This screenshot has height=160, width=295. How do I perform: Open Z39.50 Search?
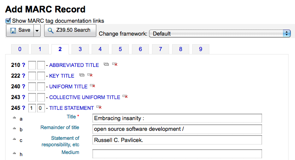point(70,30)
